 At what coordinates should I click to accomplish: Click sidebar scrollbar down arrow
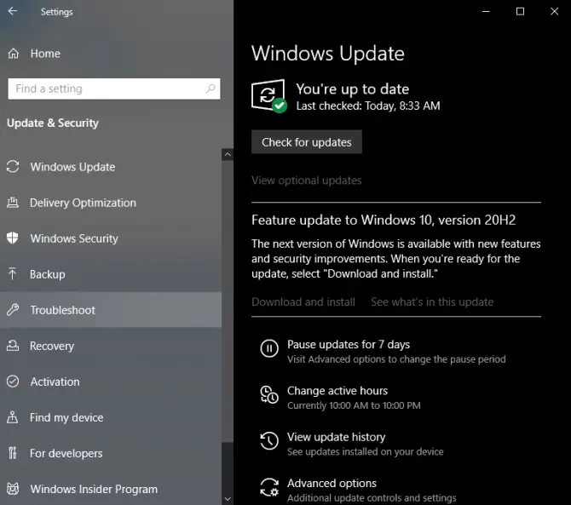tap(228, 499)
